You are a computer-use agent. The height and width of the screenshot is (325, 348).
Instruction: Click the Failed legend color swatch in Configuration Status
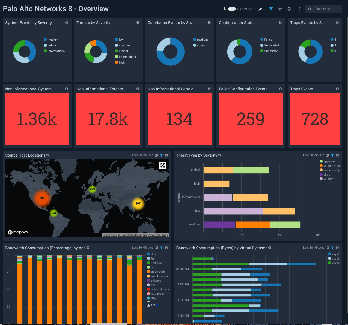[x=262, y=40]
